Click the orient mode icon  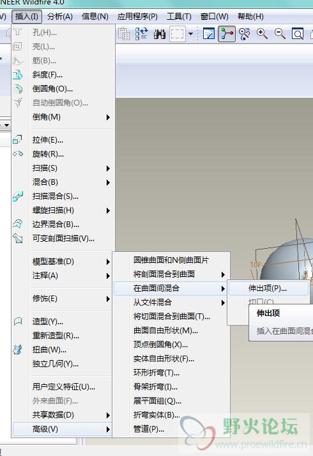point(245,34)
